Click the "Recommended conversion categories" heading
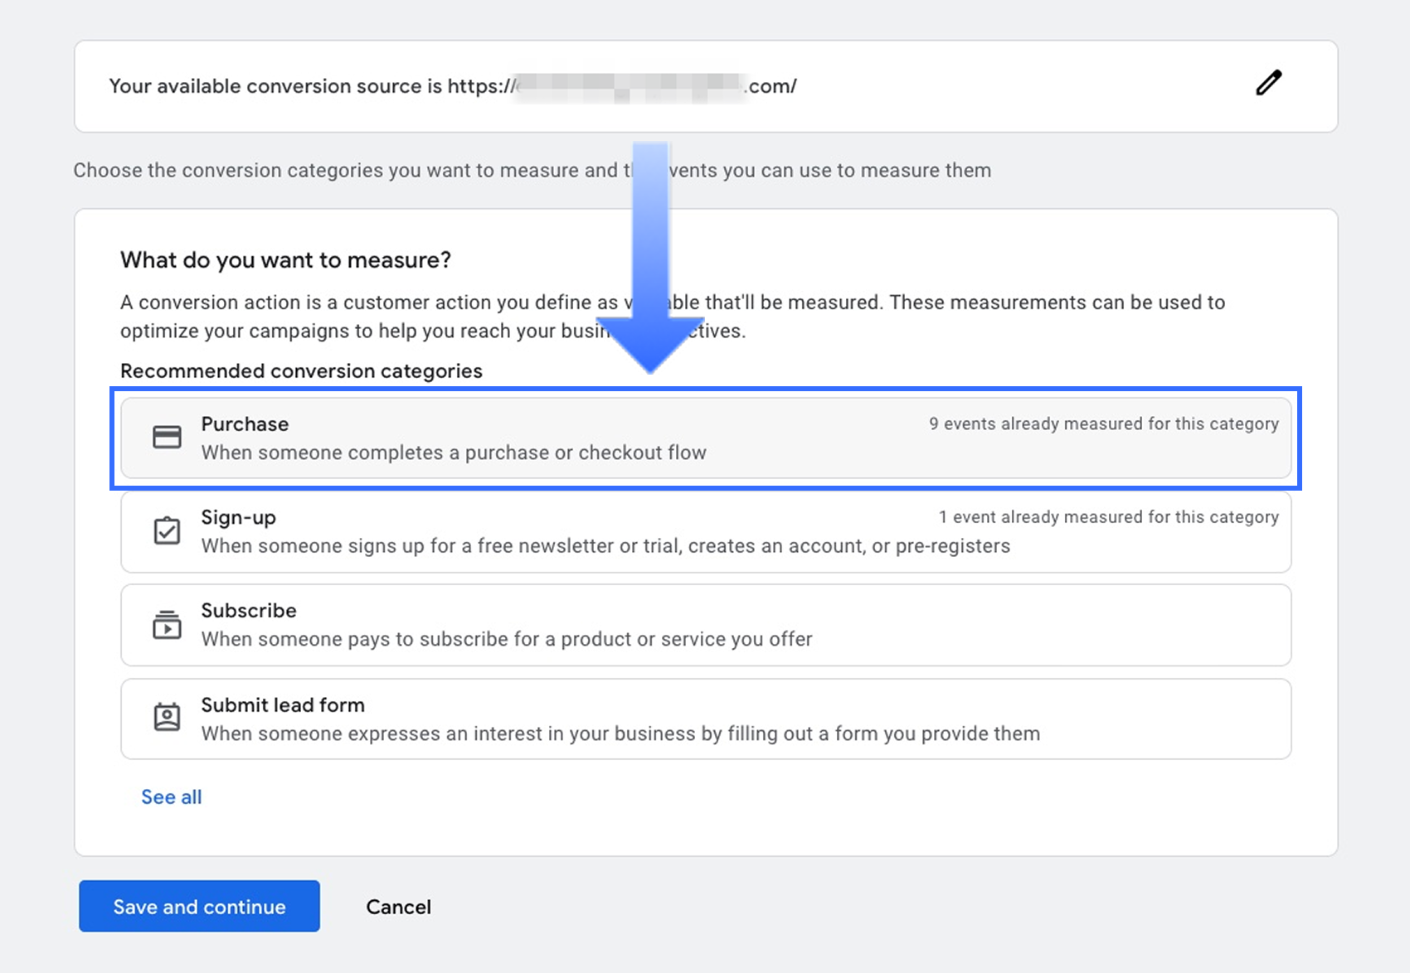This screenshot has height=973, width=1410. (x=301, y=370)
